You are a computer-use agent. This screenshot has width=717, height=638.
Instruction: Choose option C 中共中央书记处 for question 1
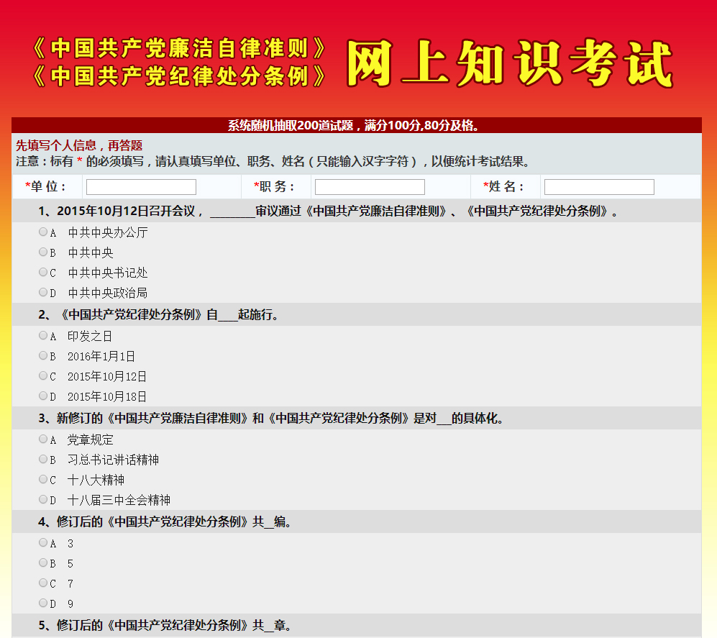tap(43, 273)
